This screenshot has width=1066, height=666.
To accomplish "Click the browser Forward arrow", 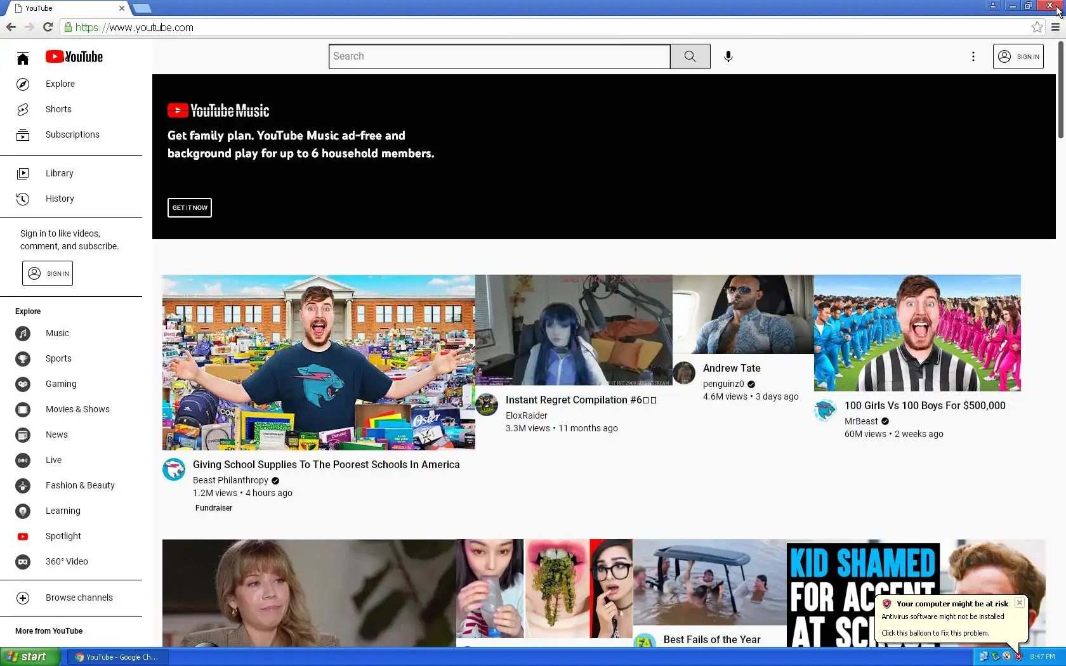I will (x=29, y=27).
